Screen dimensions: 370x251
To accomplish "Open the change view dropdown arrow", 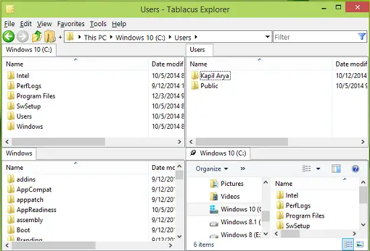I will point(318,168).
